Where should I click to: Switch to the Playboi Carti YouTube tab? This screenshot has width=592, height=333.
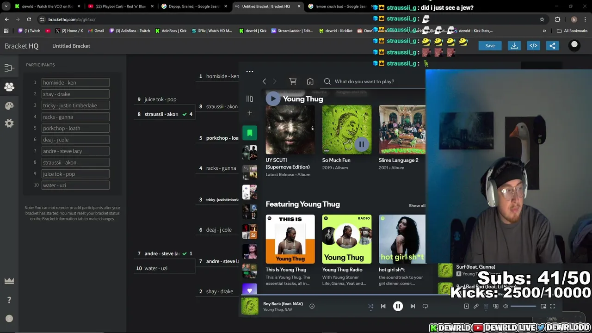[x=120, y=6]
